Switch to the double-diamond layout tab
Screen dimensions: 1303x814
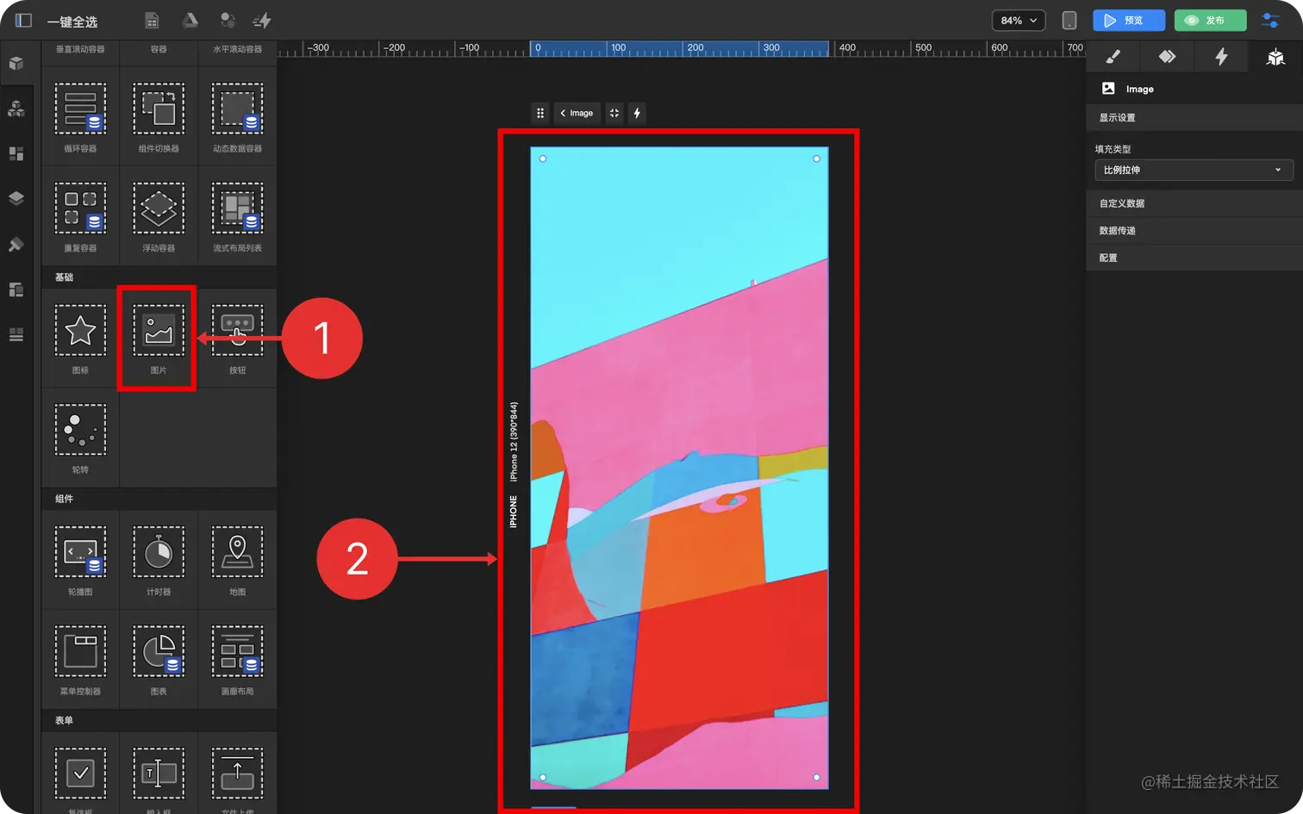click(1167, 57)
